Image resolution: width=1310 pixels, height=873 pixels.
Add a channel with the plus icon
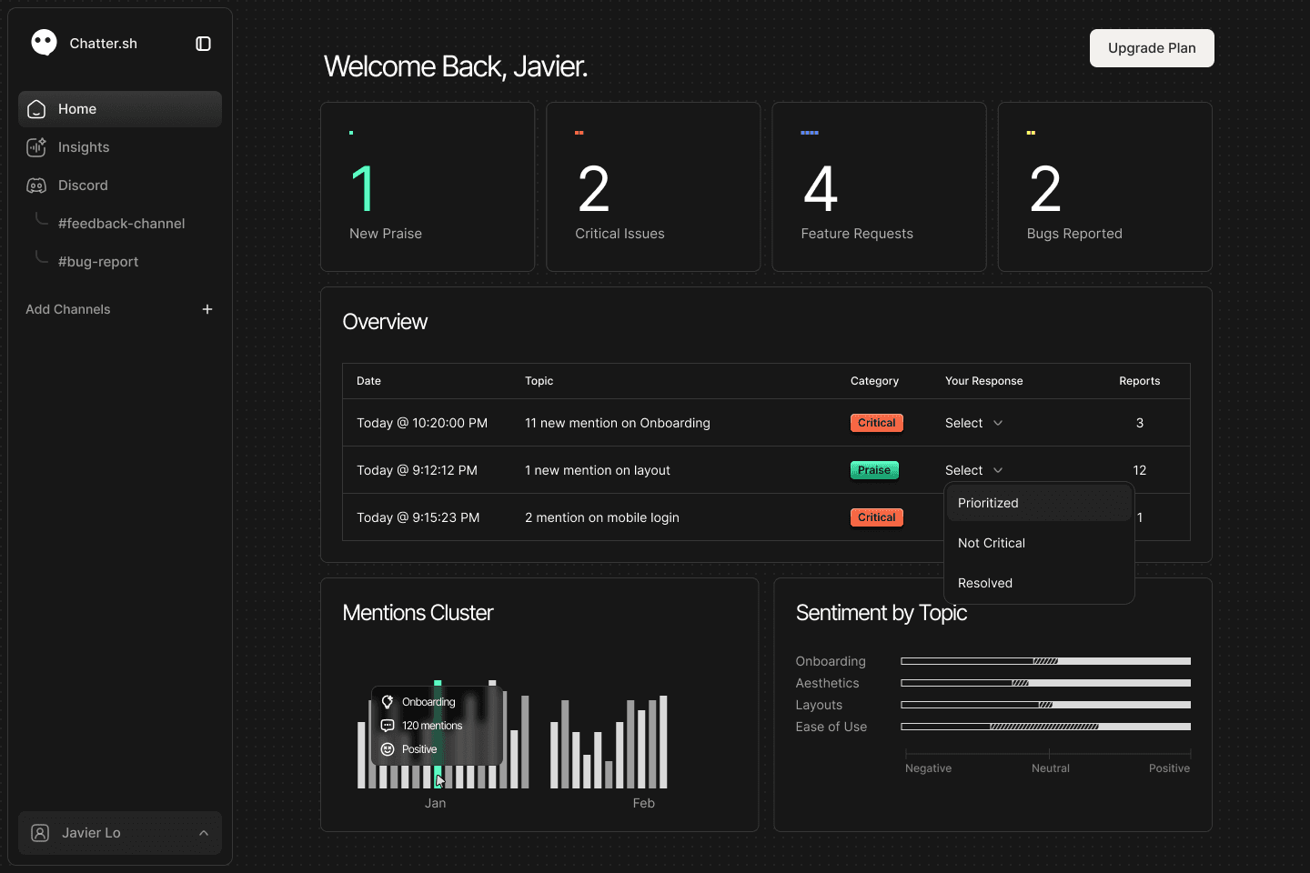tap(207, 309)
